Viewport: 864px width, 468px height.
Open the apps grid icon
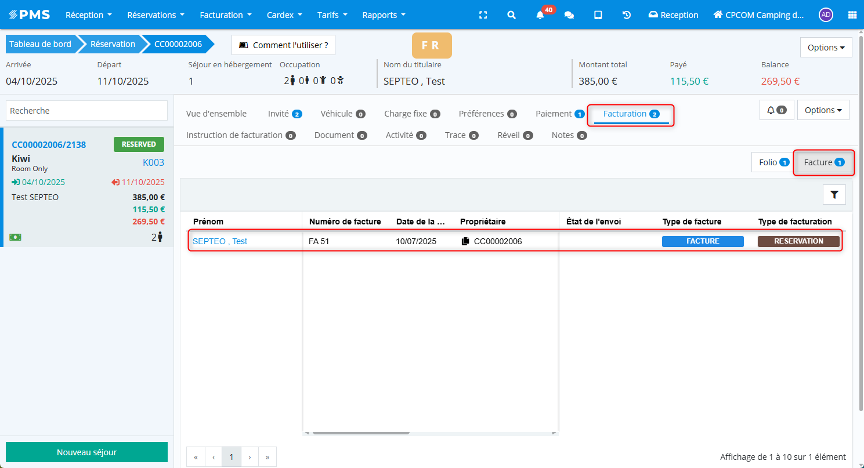(x=852, y=15)
